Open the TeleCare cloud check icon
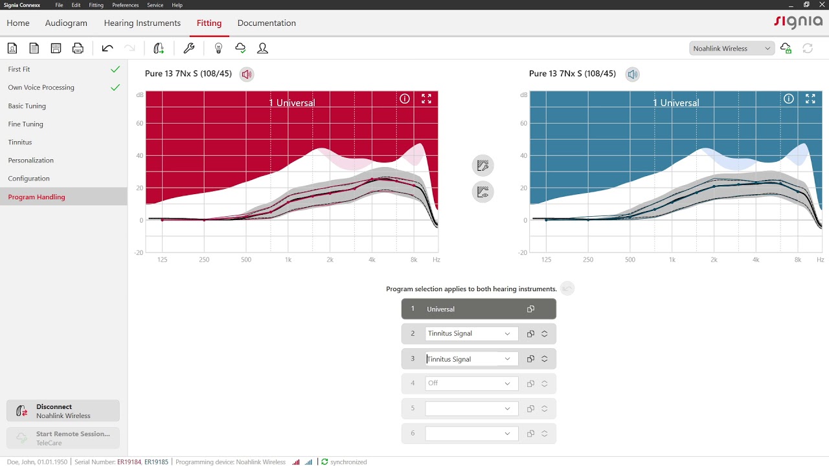The width and height of the screenshot is (829, 466). (240, 48)
